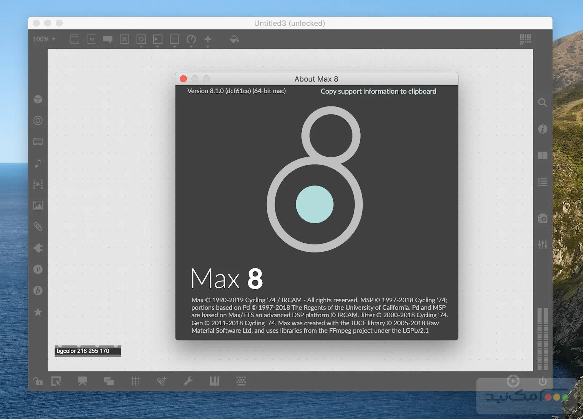583x419 pixels.
Task: Open the 100% zoom dropdown
Action: [x=44, y=39]
